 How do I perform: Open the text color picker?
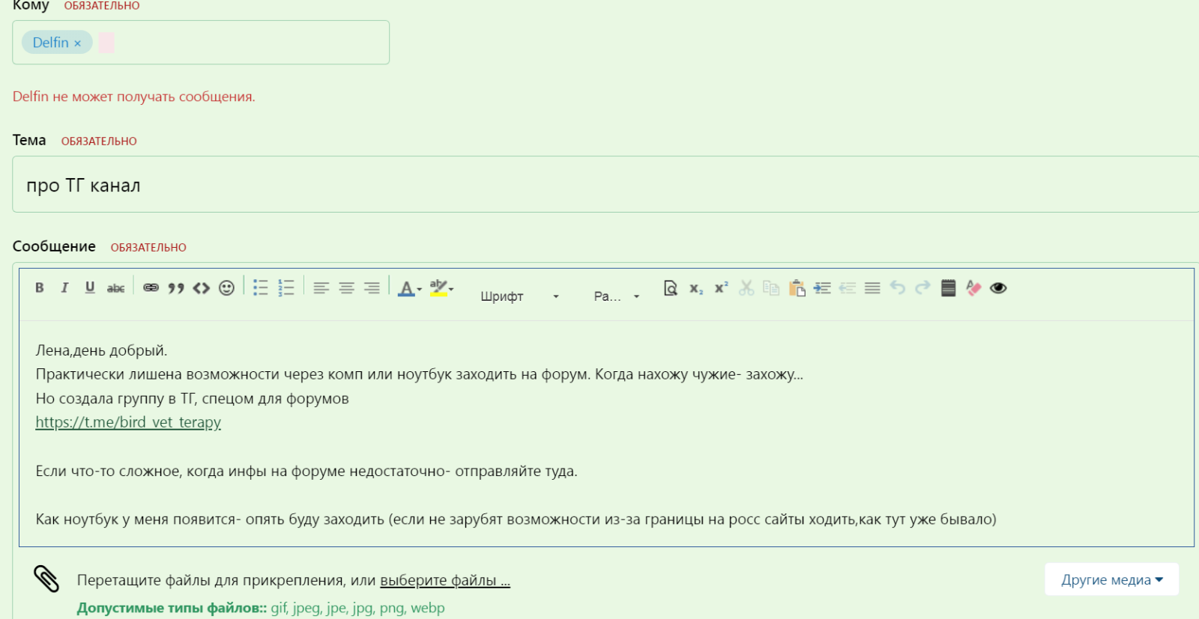(410, 288)
